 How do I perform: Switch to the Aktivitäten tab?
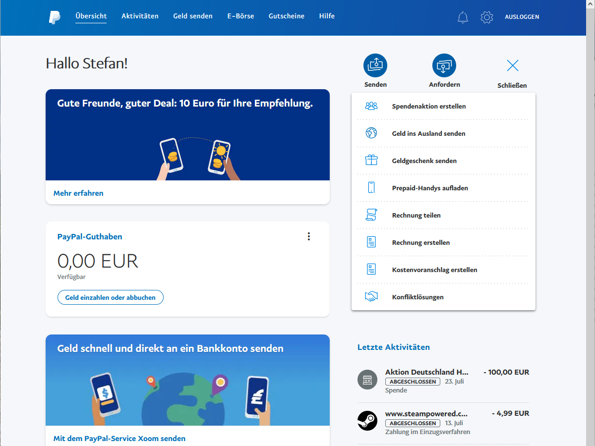pyautogui.click(x=140, y=16)
